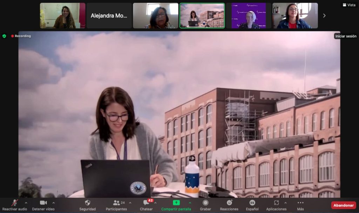This screenshot has width=359, height=213.
Task: Unmute with Reactivar audio microphone
Action: click(x=14, y=203)
